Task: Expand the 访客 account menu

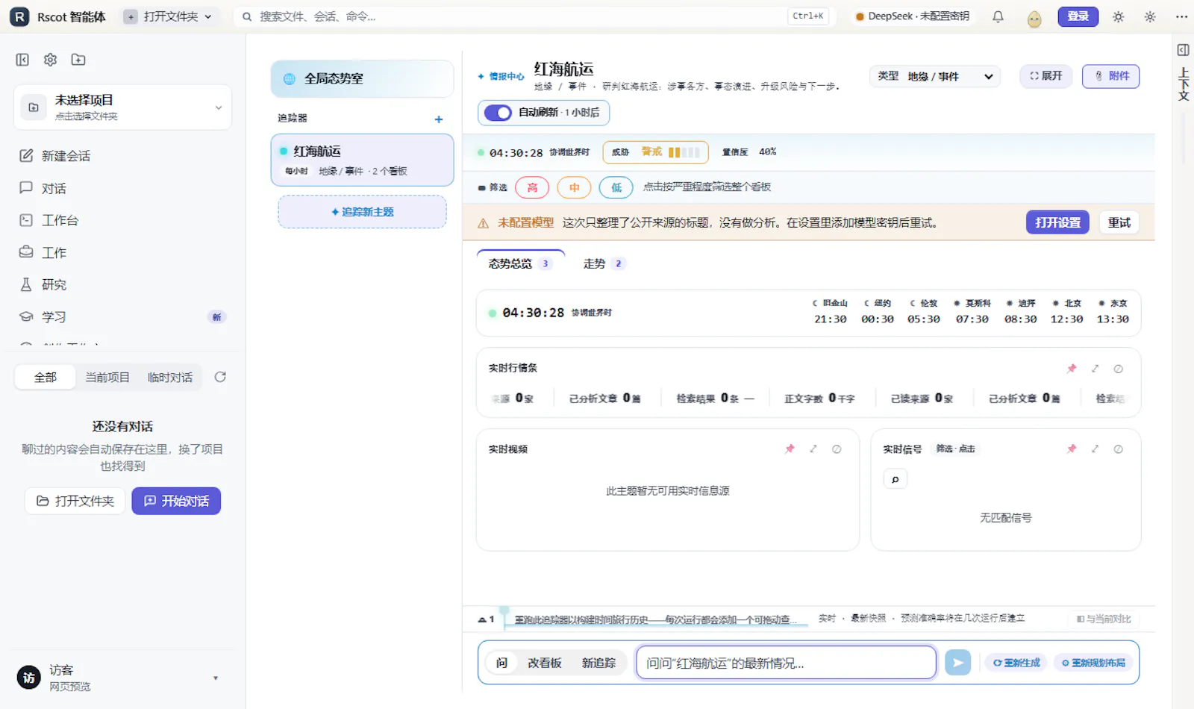Action: pyautogui.click(x=122, y=678)
